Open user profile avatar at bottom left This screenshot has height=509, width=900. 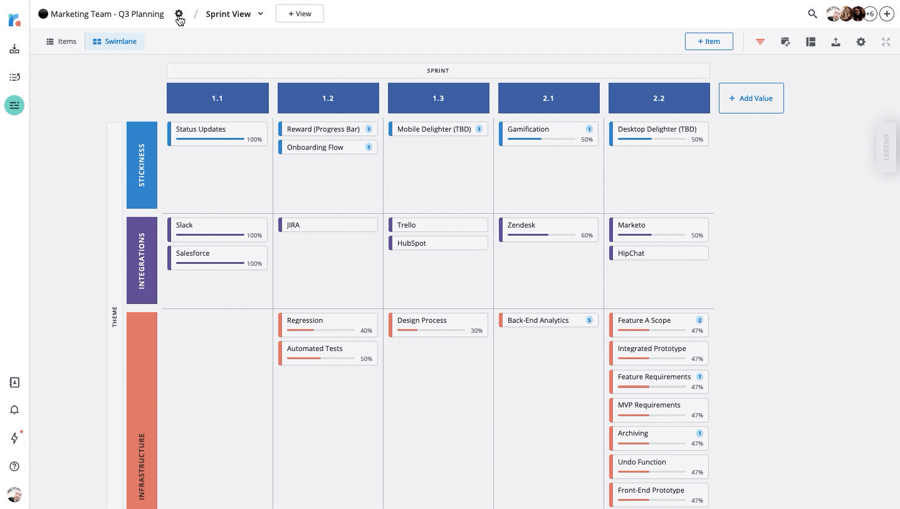tap(14, 494)
